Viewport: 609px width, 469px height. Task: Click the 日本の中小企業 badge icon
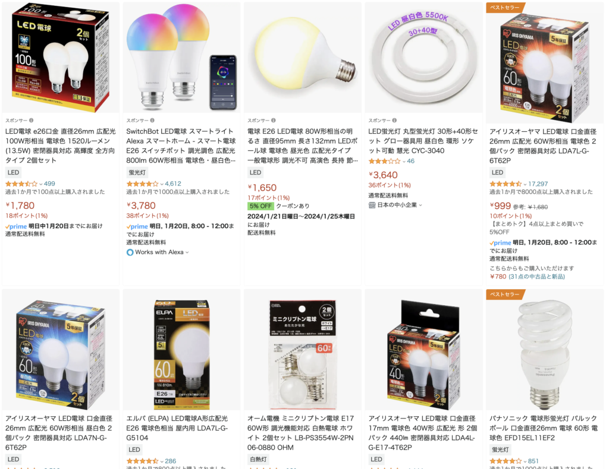(372, 205)
